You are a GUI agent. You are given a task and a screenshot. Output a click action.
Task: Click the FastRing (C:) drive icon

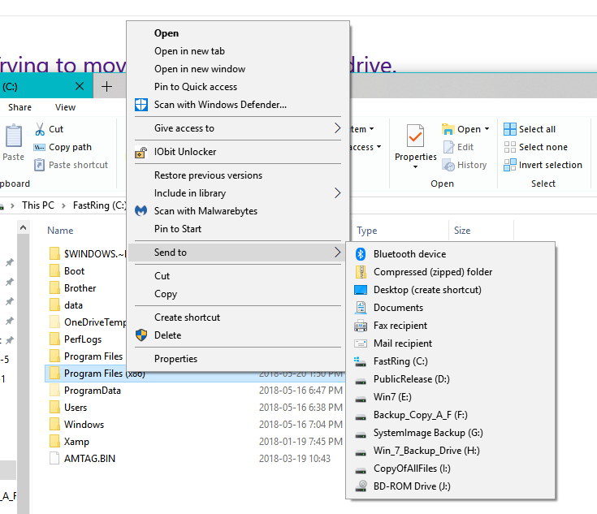pyautogui.click(x=361, y=361)
